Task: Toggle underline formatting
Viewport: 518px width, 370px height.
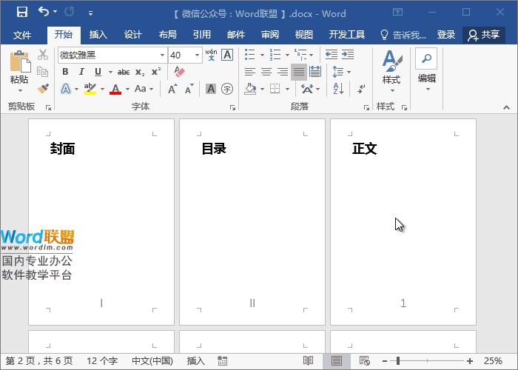Action: click(98, 72)
